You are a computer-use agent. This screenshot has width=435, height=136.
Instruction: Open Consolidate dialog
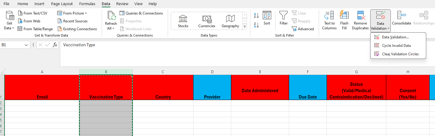[x=401, y=18]
